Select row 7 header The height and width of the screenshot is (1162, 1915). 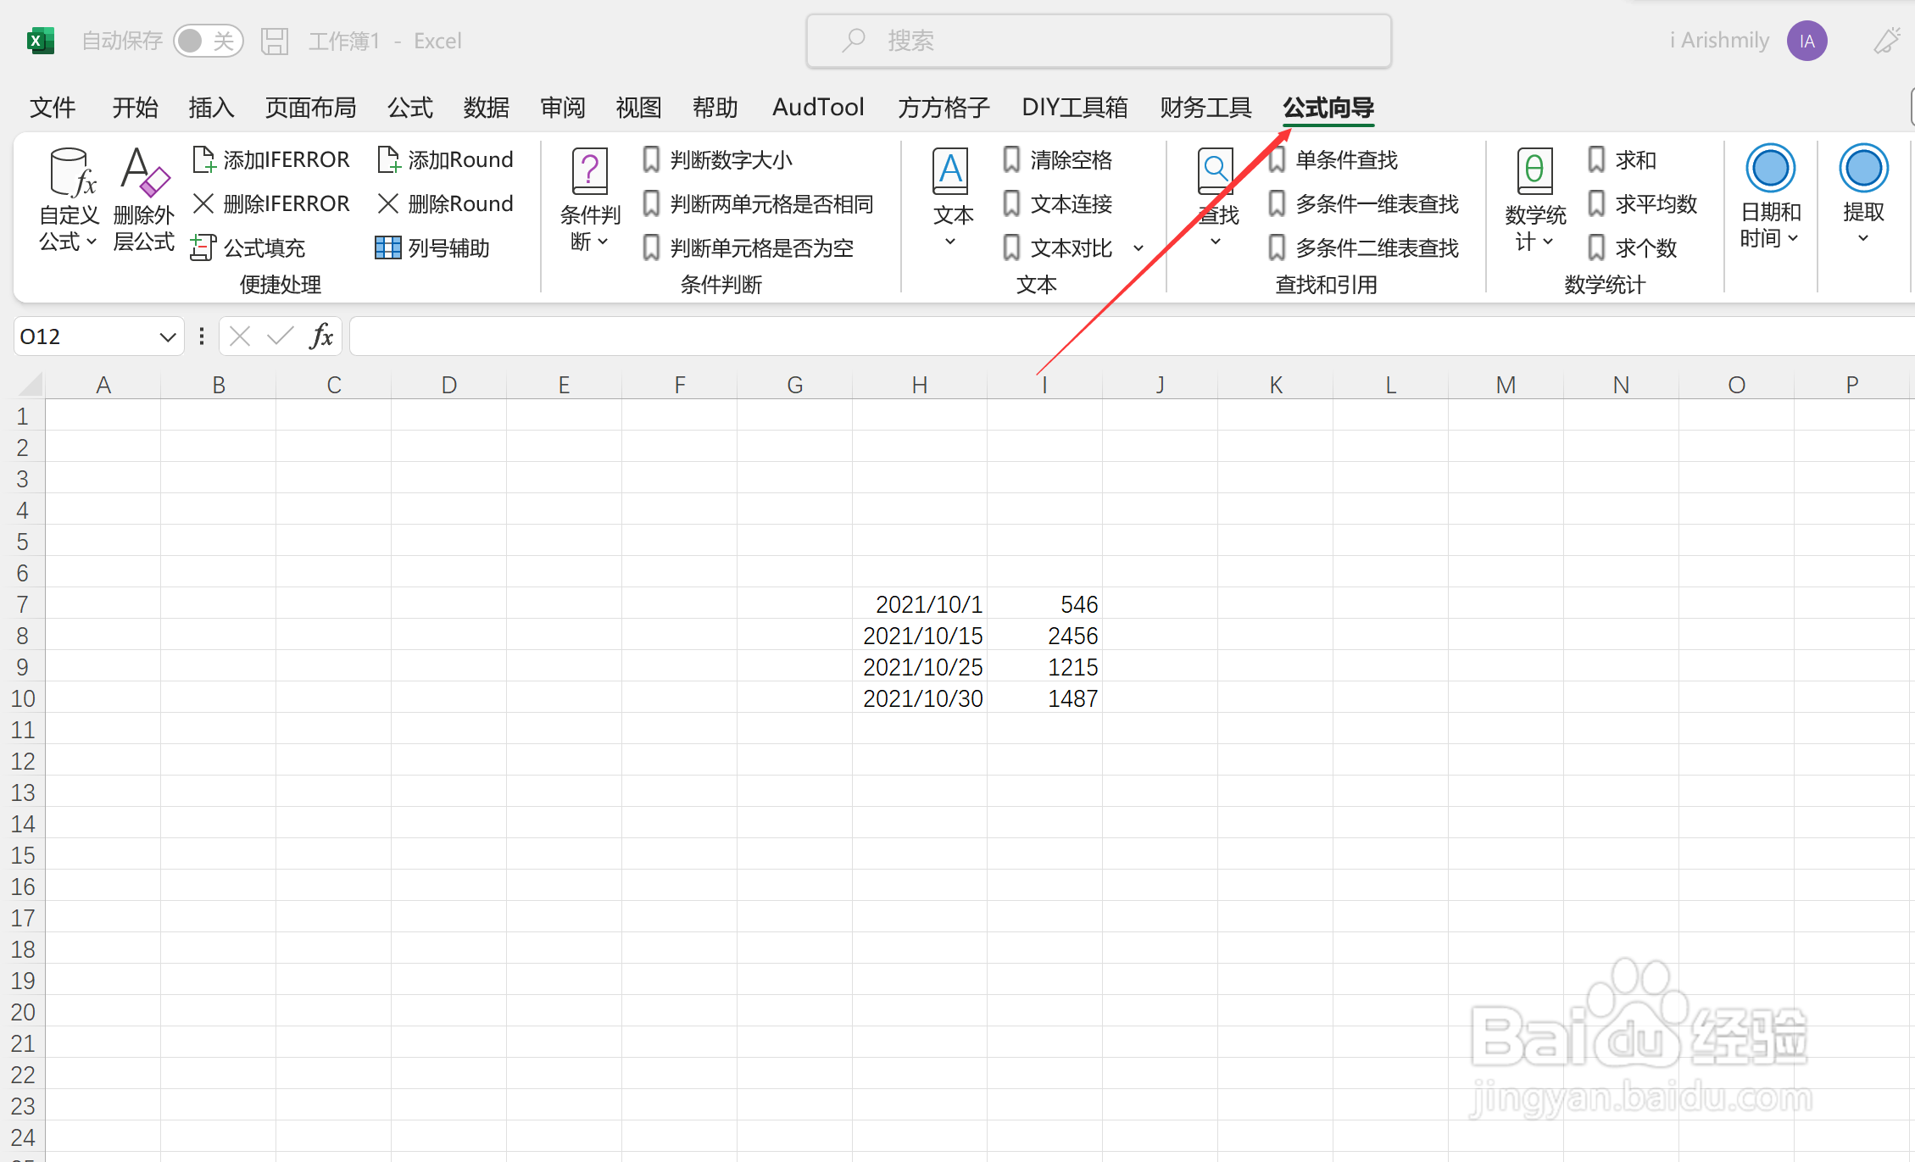coord(23,604)
